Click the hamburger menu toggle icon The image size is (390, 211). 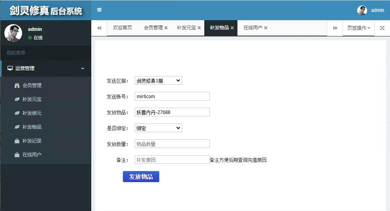[x=99, y=10]
